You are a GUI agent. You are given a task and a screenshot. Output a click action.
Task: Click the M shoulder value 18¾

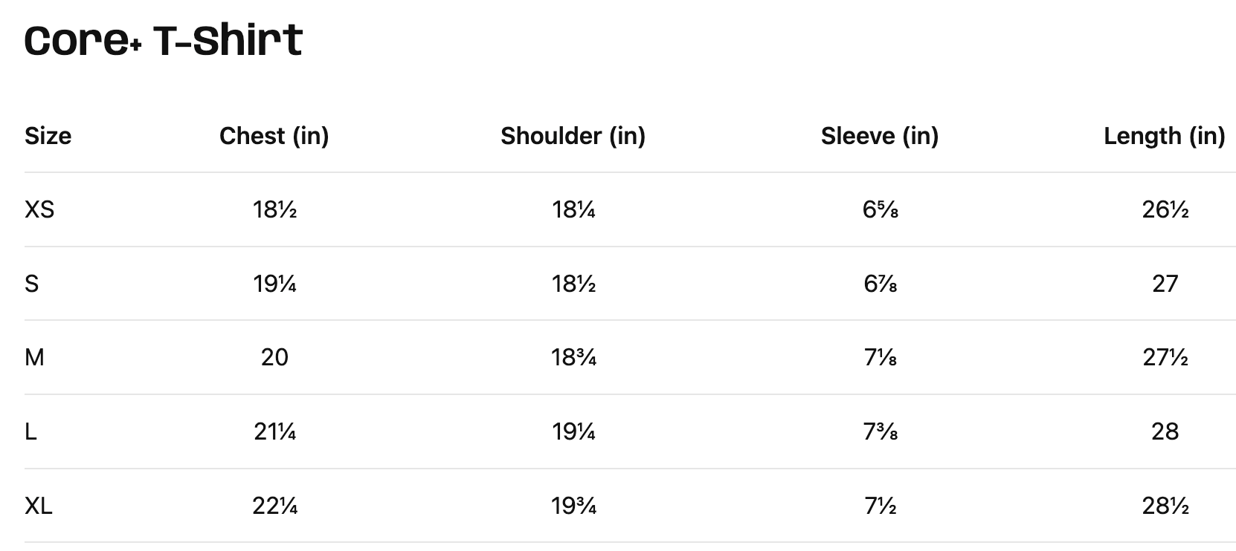(x=573, y=358)
